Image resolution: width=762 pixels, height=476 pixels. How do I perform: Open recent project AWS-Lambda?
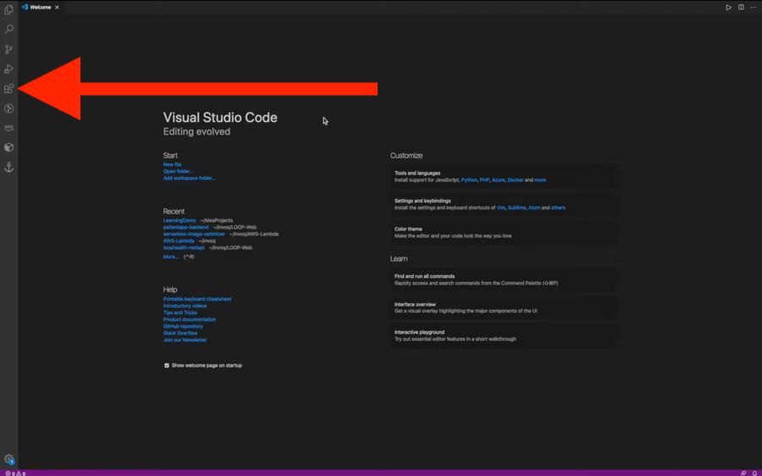[179, 241]
